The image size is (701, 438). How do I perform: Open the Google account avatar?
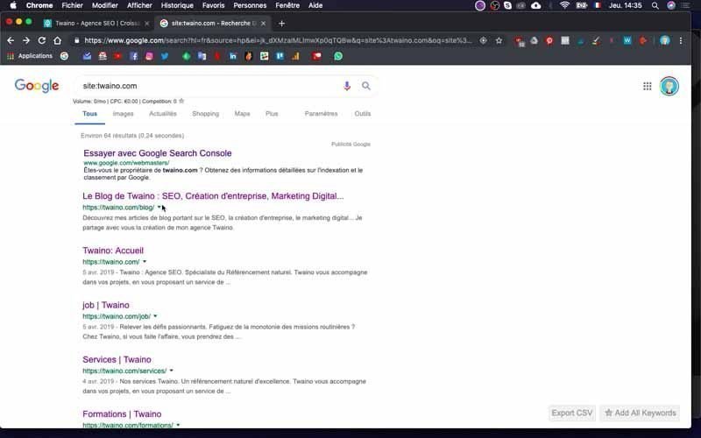click(669, 86)
